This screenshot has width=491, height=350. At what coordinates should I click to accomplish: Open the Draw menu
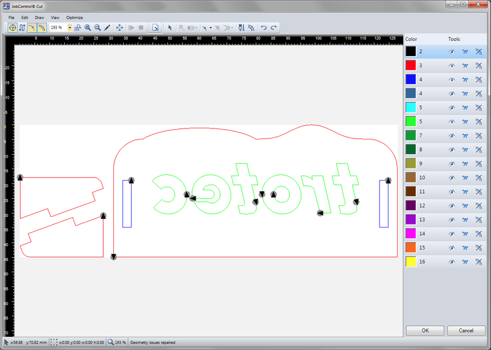[x=39, y=17]
